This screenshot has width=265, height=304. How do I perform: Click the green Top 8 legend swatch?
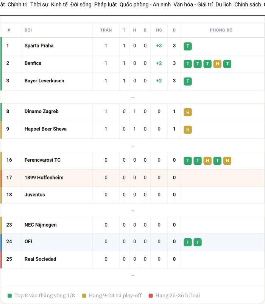click(10, 296)
